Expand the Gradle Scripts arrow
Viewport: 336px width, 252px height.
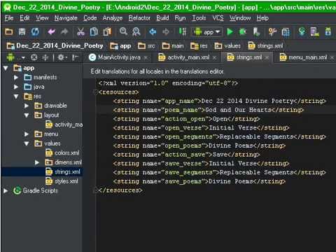tap(6, 191)
